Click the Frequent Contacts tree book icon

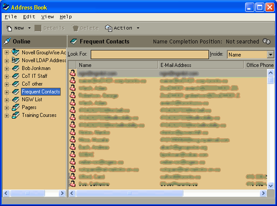point(16,92)
